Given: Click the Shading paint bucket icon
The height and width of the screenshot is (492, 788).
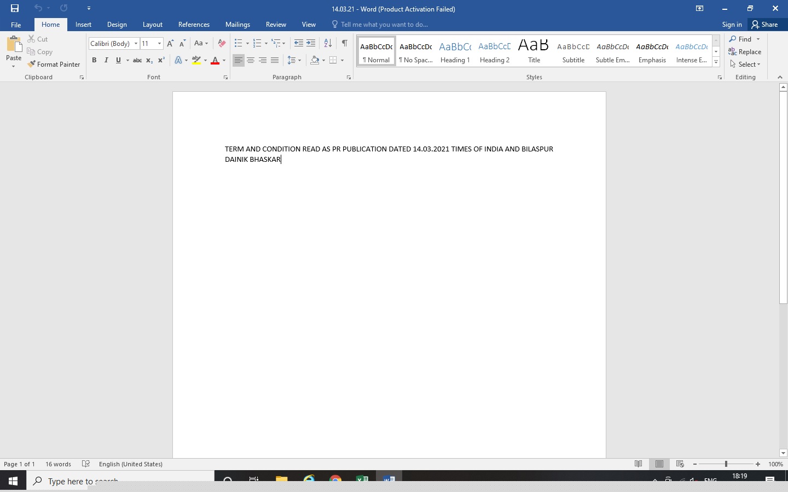Looking at the screenshot, I should (315, 60).
